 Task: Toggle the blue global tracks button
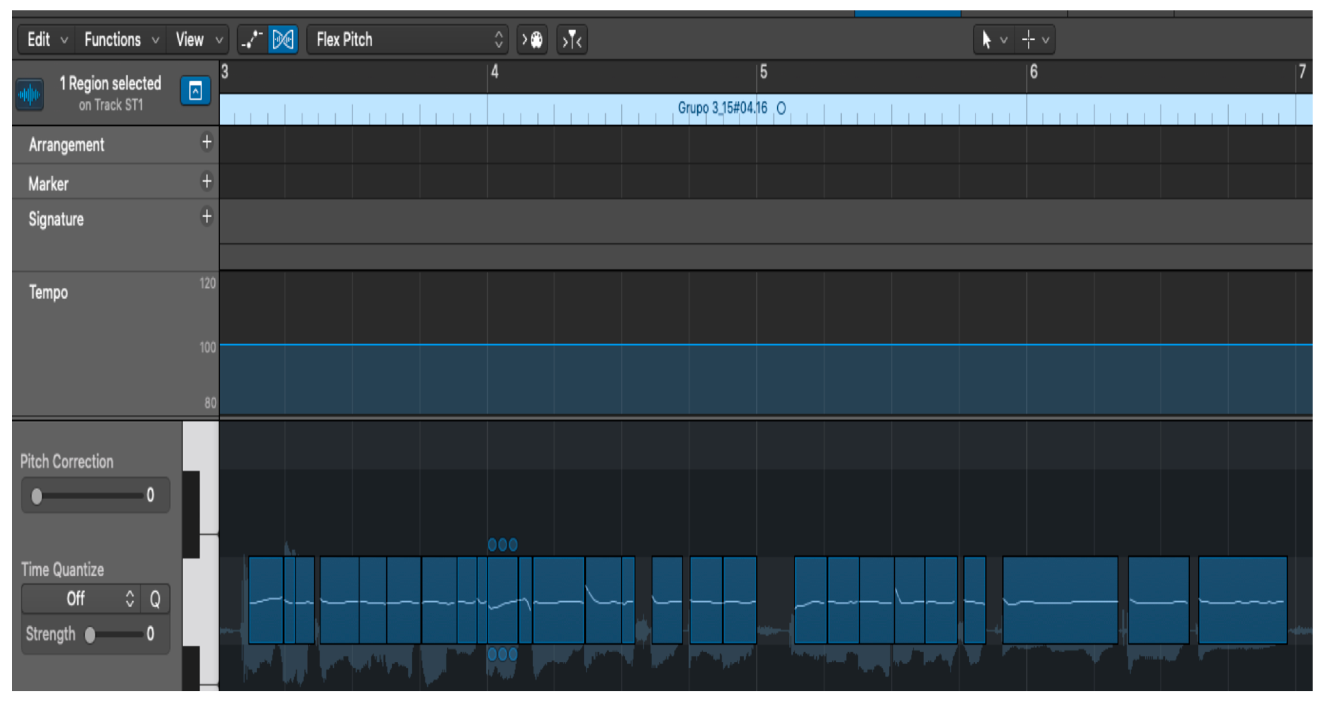[x=195, y=91]
